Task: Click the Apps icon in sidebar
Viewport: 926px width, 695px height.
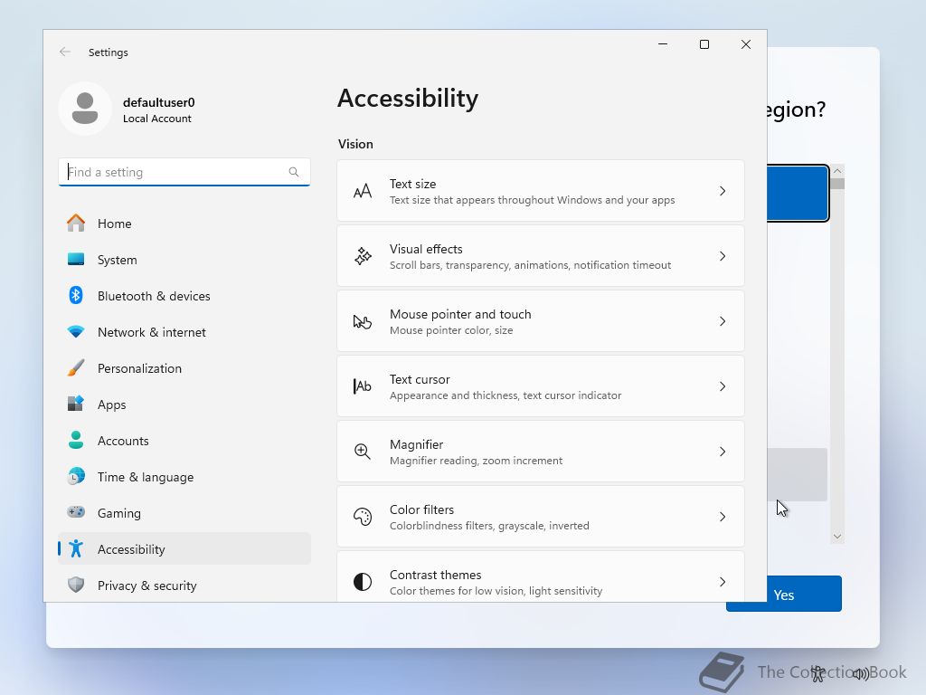Action: (76, 405)
